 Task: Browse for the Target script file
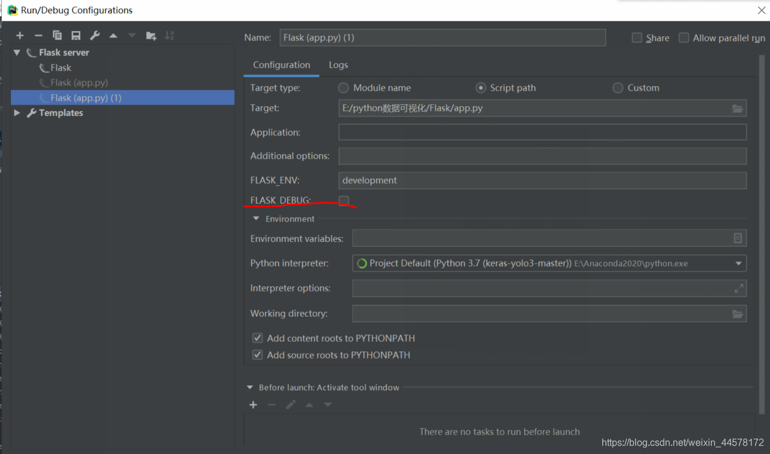coord(738,108)
